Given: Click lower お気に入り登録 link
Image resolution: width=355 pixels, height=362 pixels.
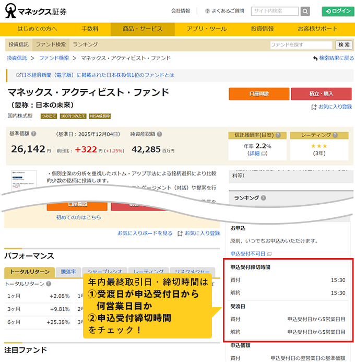Looking at the screenshot, I should [x=202, y=233].
